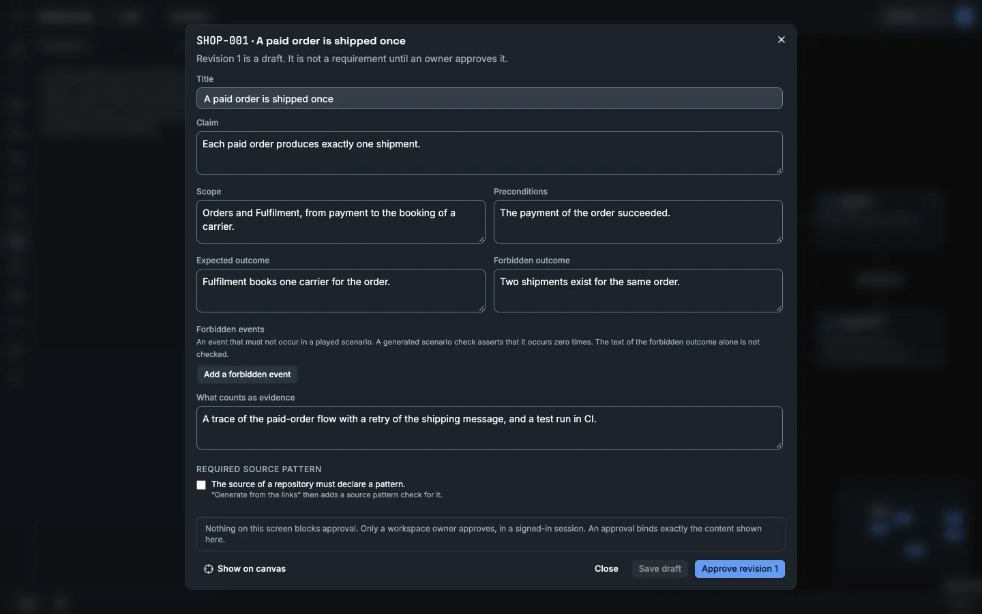The width and height of the screenshot is (982, 614).
Task: Enable the required source pattern checkbox
Action: [201, 485]
